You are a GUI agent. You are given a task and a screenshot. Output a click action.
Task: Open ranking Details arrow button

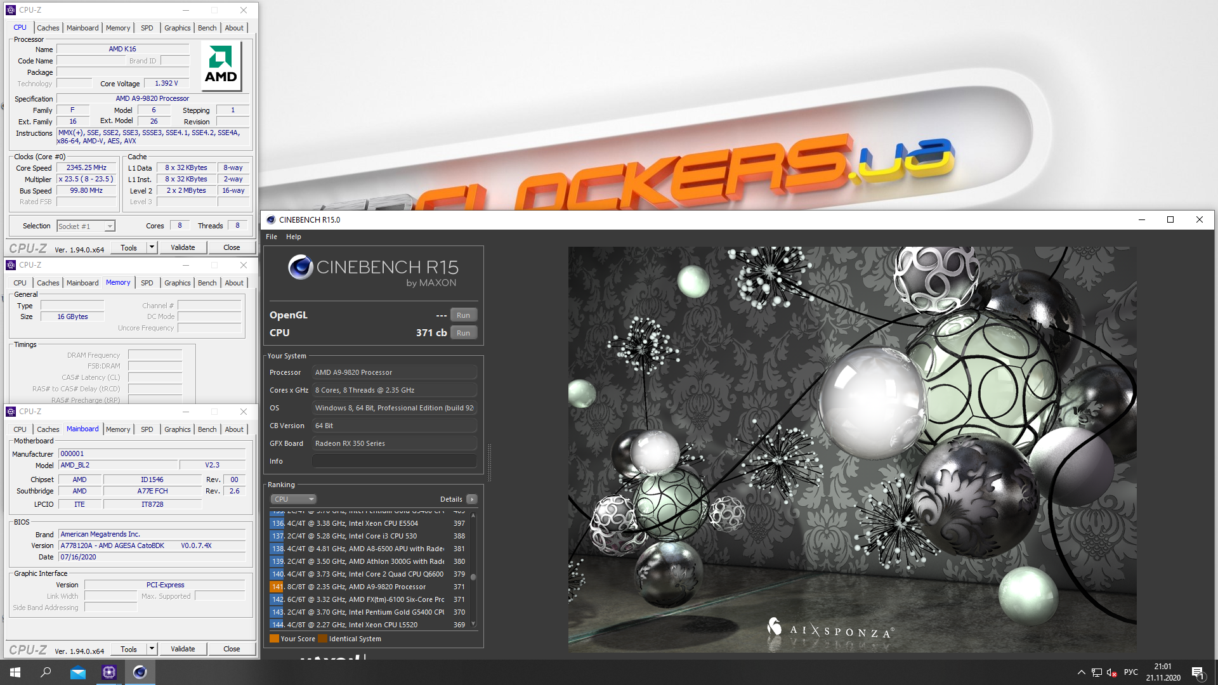(472, 499)
